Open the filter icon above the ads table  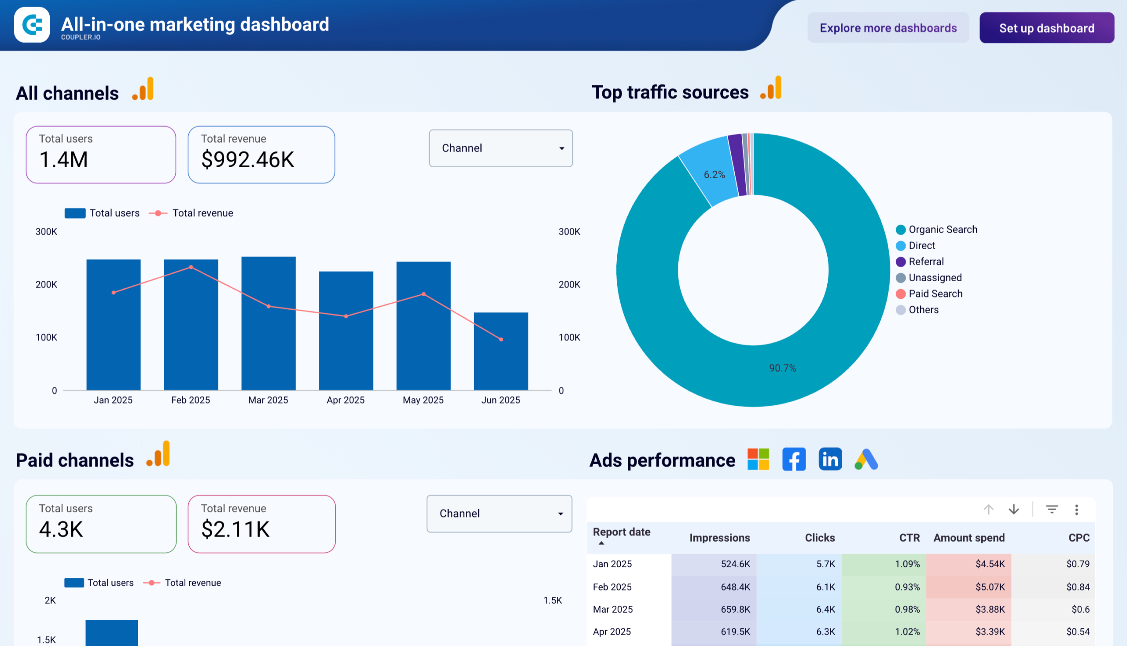click(x=1052, y=509)
